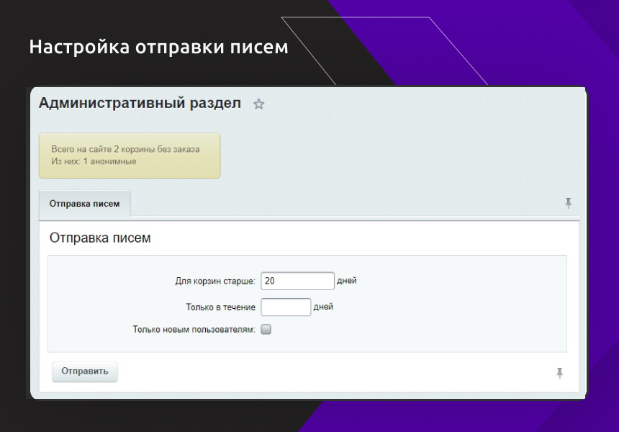Click the empty tab bar area right of the tab

coord(345,204)
